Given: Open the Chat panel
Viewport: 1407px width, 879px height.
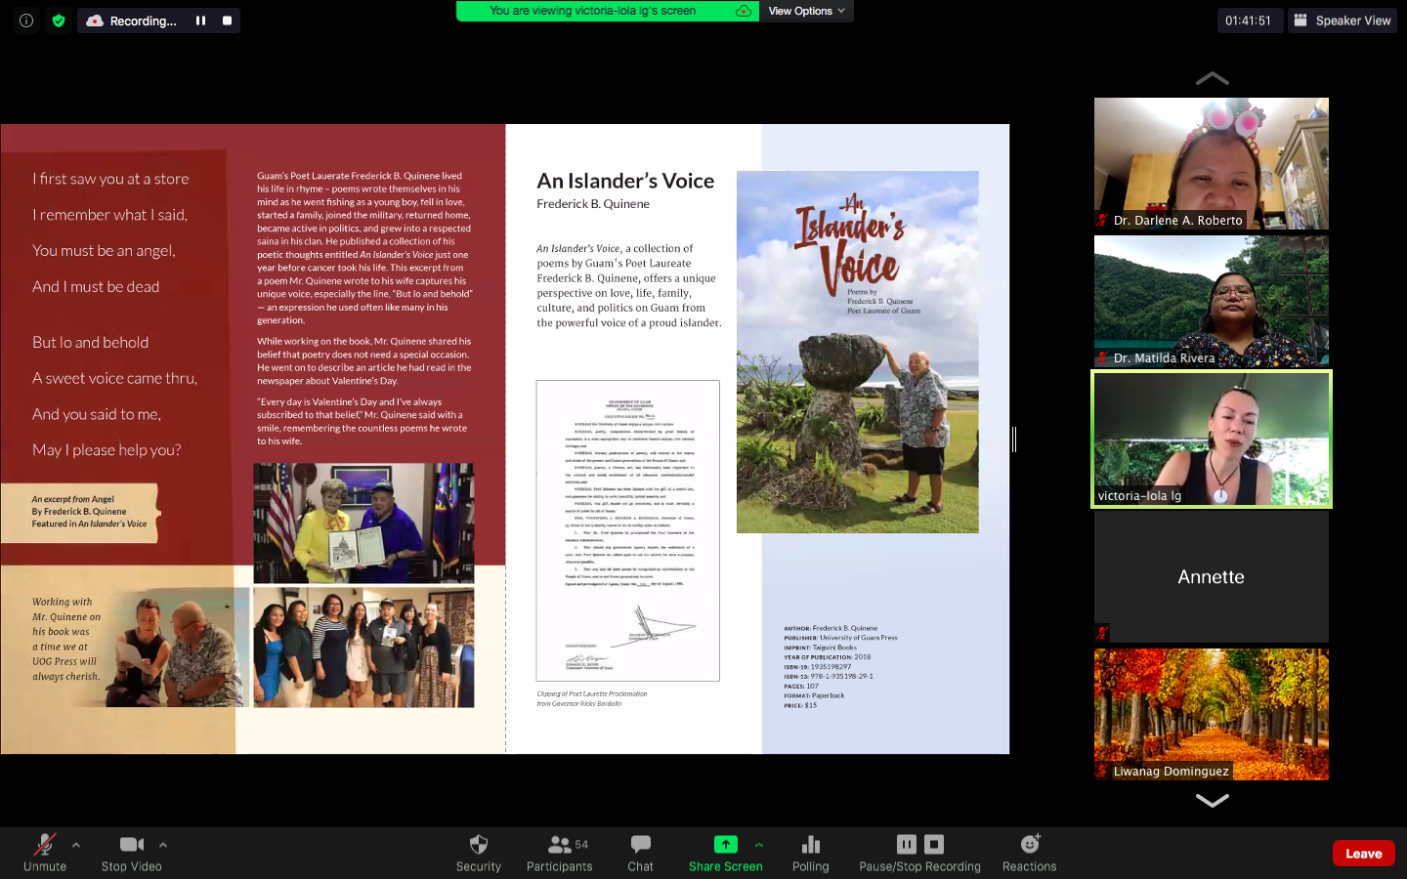Looking at the screenshot, I should click(641, 852).
